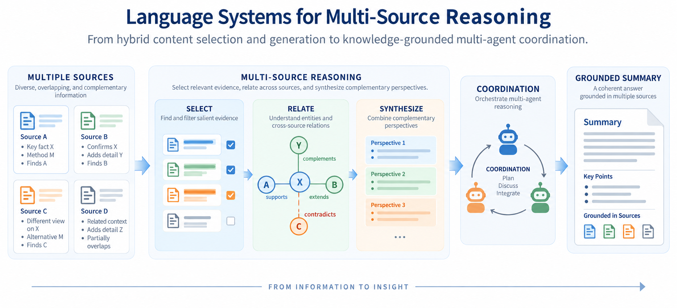Screen dimensions: 677x308
Task: Click green document under Grounded in Sources
Action: 609,232
